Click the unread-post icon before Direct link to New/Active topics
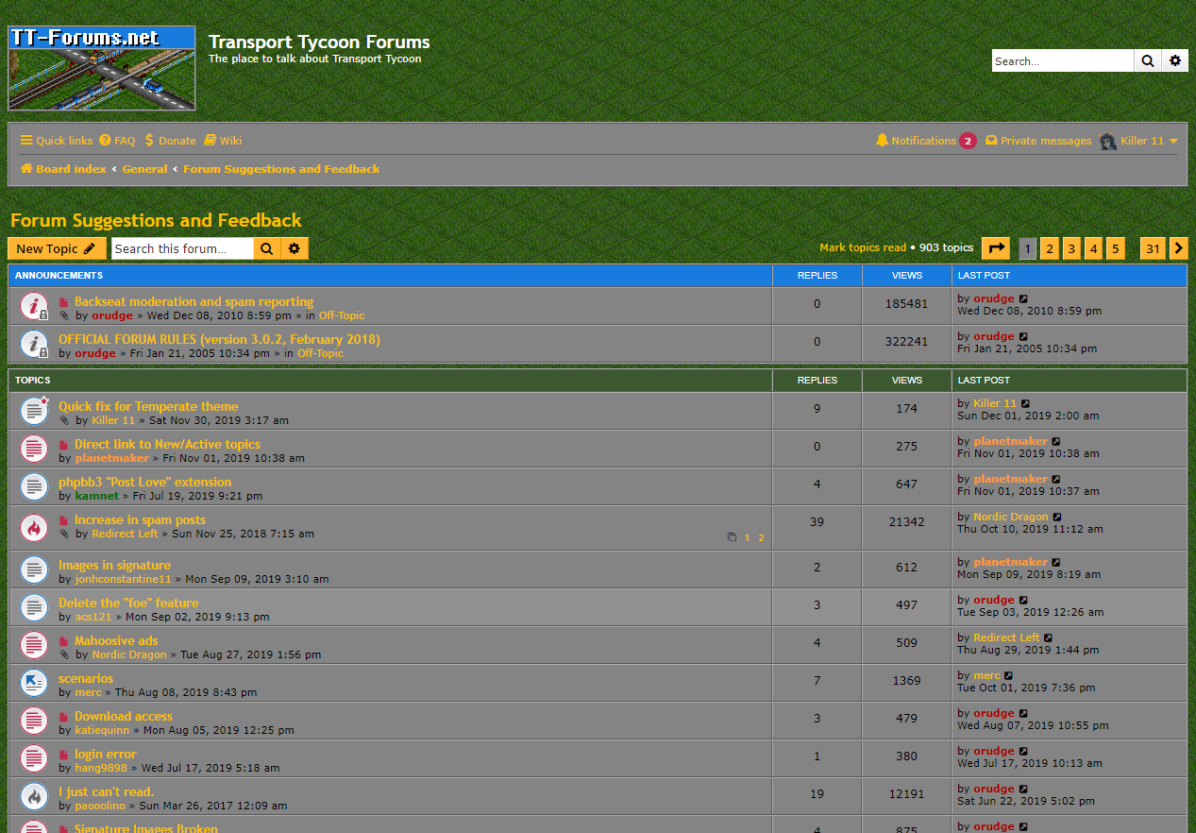 click(x=64, y=445)
